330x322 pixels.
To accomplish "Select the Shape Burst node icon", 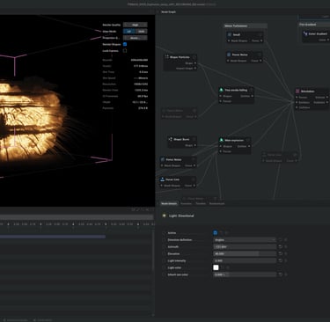I will point(170,139).
